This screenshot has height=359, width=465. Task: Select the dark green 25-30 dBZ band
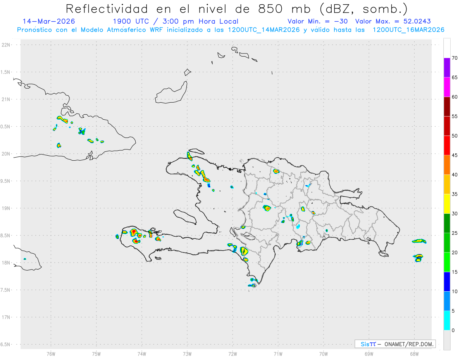(447, 223)
